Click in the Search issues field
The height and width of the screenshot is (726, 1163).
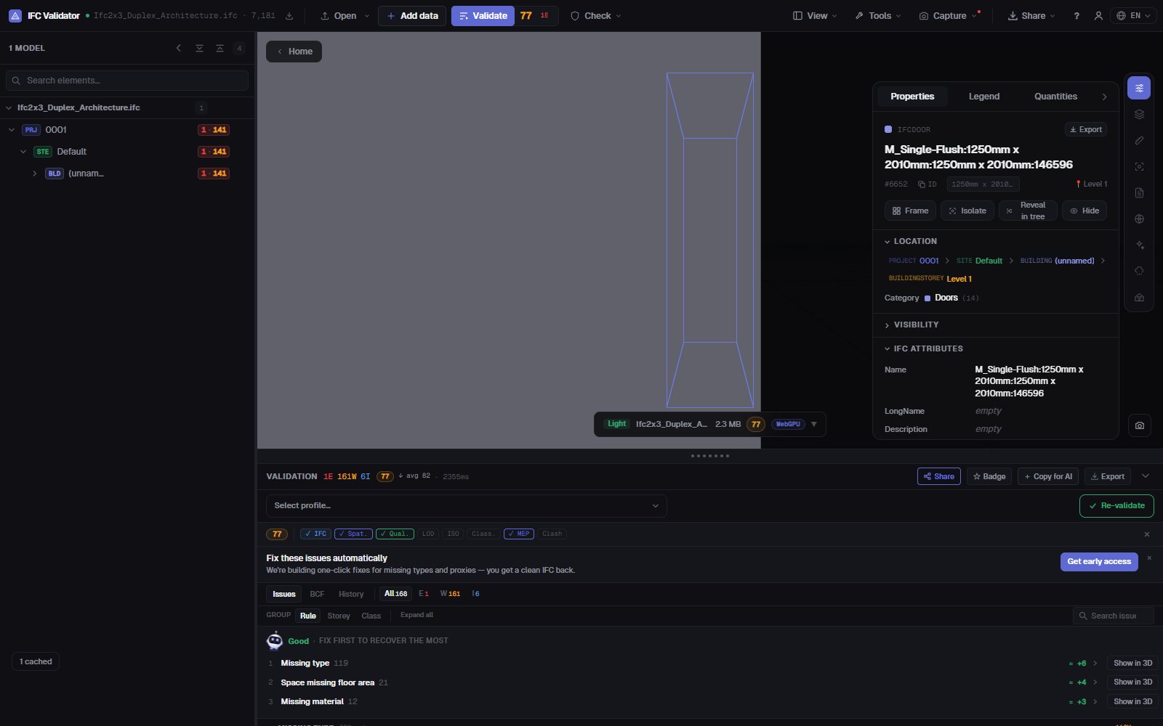[x=1113, y=616]
